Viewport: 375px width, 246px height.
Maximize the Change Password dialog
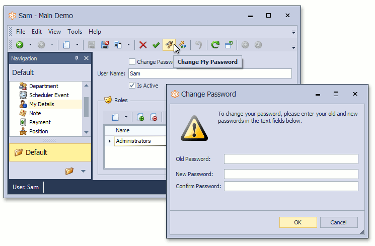tap(336, 94)
